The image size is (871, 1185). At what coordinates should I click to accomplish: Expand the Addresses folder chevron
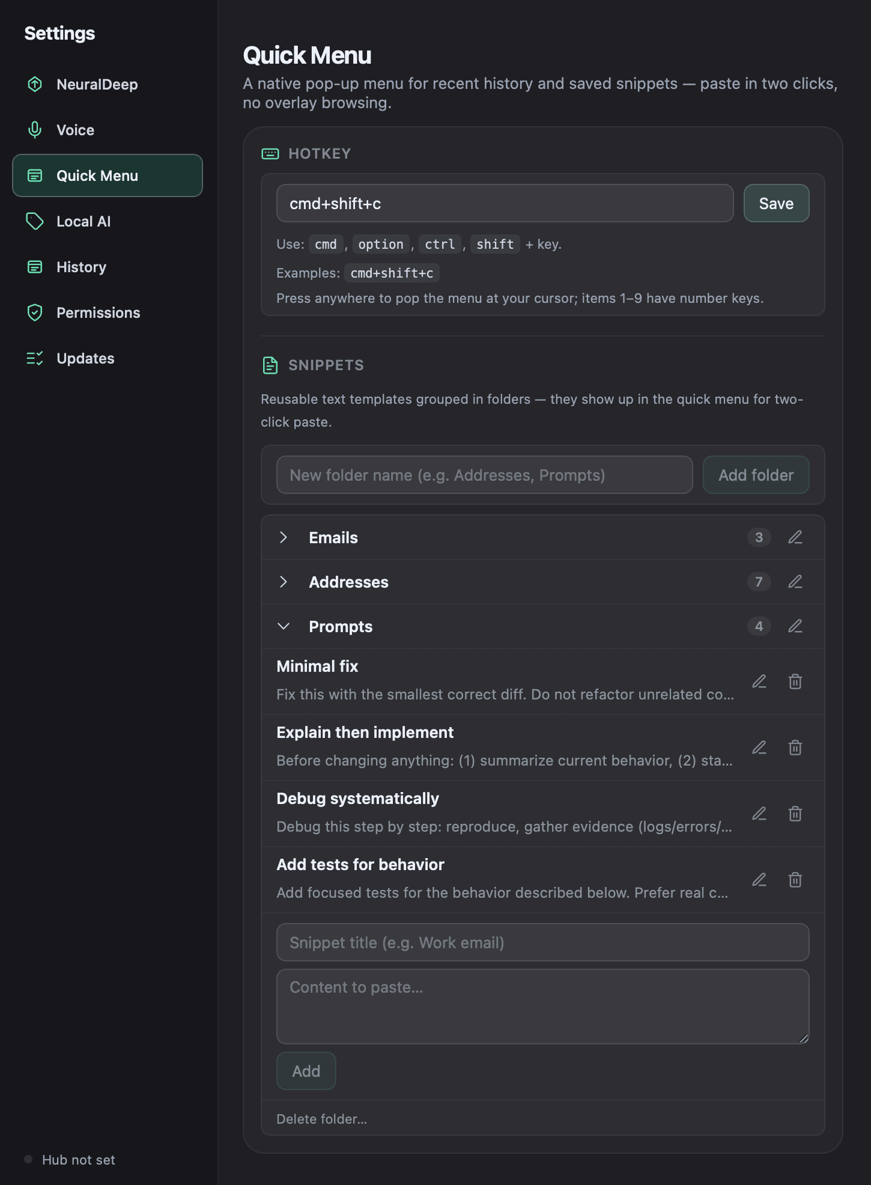coord(284,582)
